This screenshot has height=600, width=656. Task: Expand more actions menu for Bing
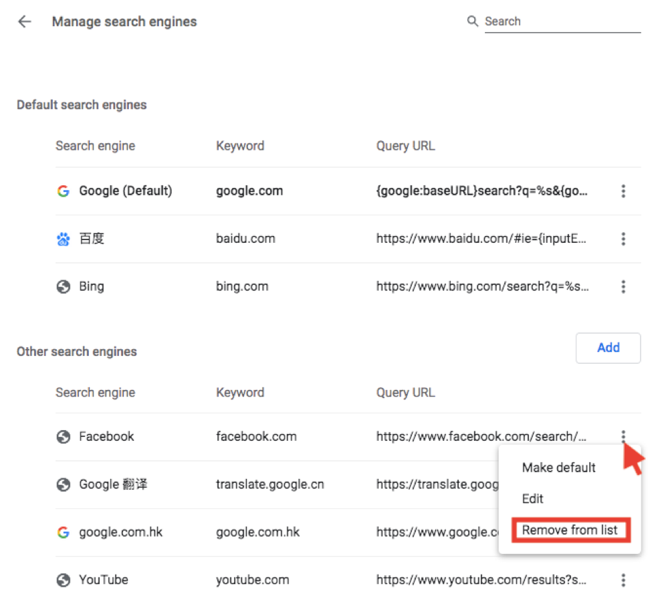coord(623,287)
